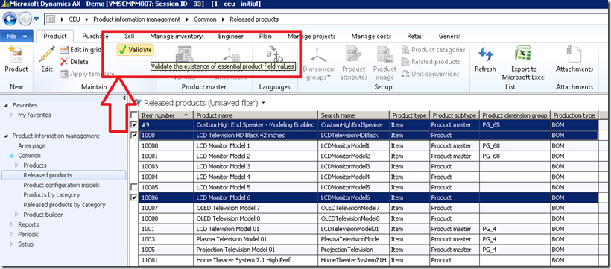Open the Released products filter dropdown
Image resolution: width=611 pixels, height=269 pixels.
(264, 104)
